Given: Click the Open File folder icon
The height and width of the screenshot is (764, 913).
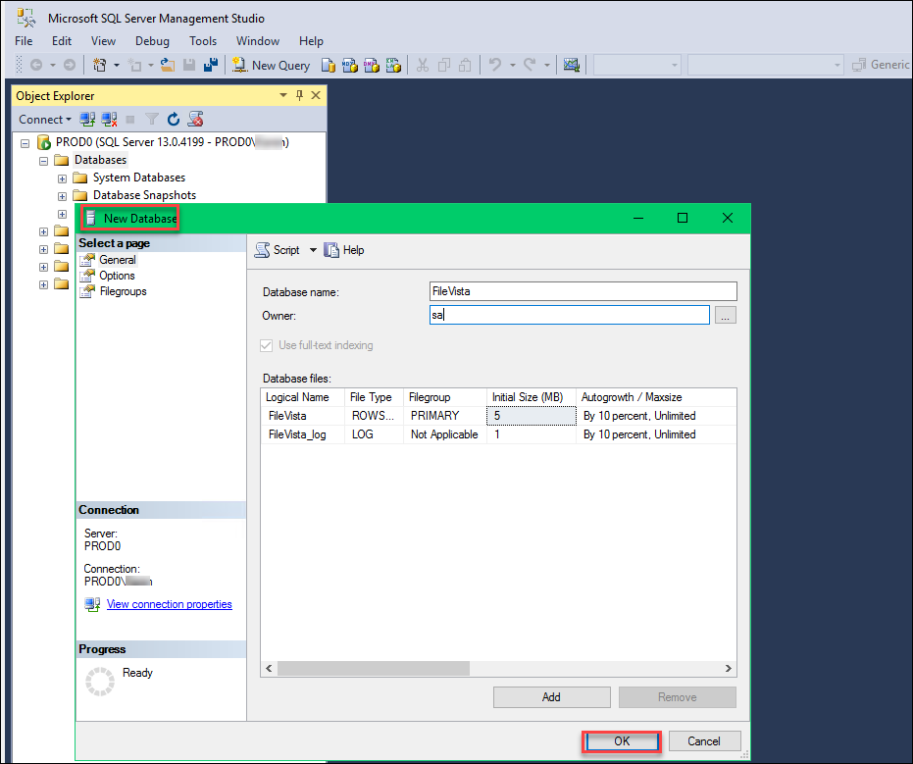Looking at the screenshot, I should [168, 65].
